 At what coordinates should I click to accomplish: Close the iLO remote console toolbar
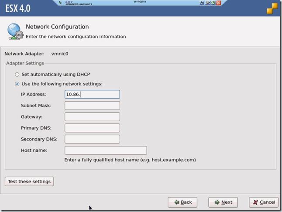219,3
